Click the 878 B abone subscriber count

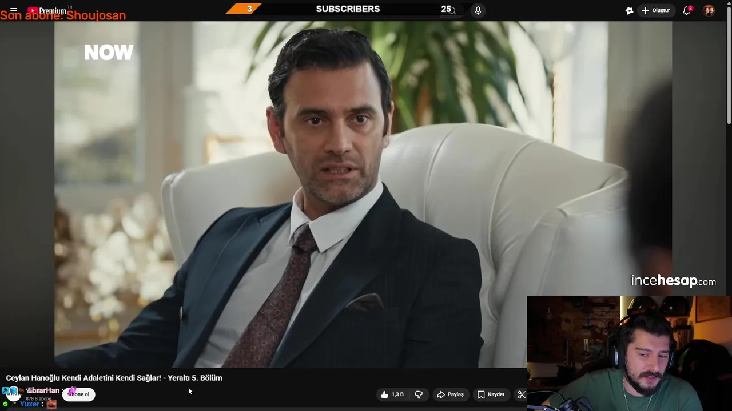pyautogui.click(x=38, y=398)
